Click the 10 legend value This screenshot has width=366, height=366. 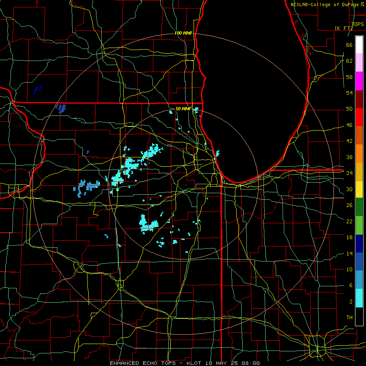[349, 269]
